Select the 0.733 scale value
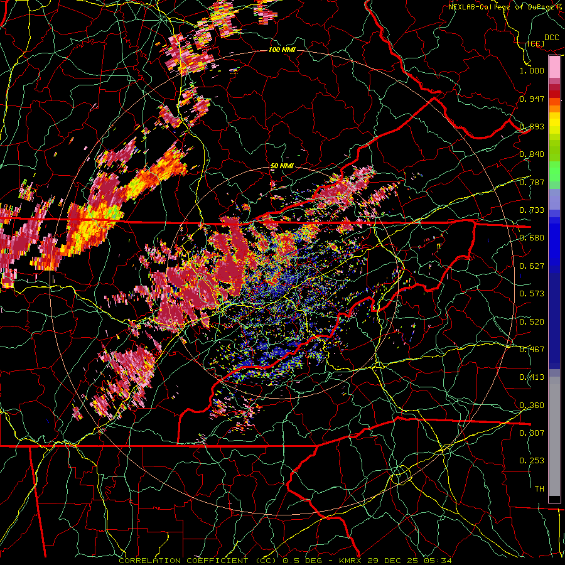This screenshot has height=565, width=565. 532,210
